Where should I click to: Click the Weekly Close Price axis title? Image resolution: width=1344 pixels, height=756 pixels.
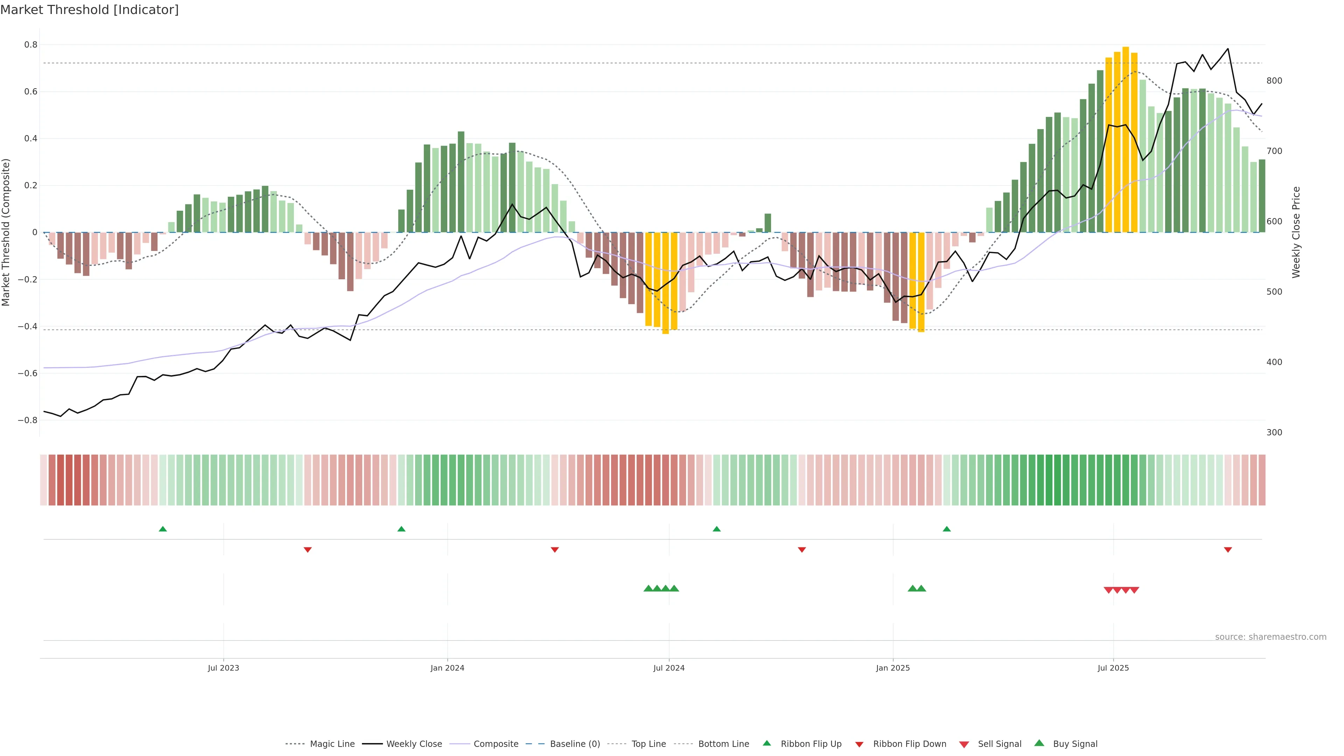[1296, 232]
